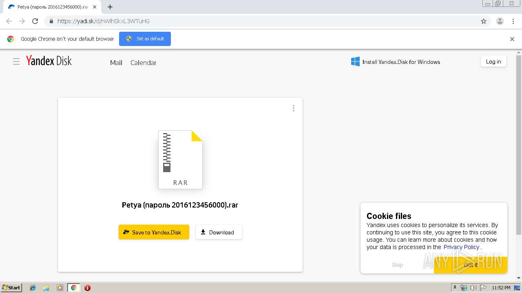Click the Cookie files heading

pyautogui.click(x=389, y=216)
